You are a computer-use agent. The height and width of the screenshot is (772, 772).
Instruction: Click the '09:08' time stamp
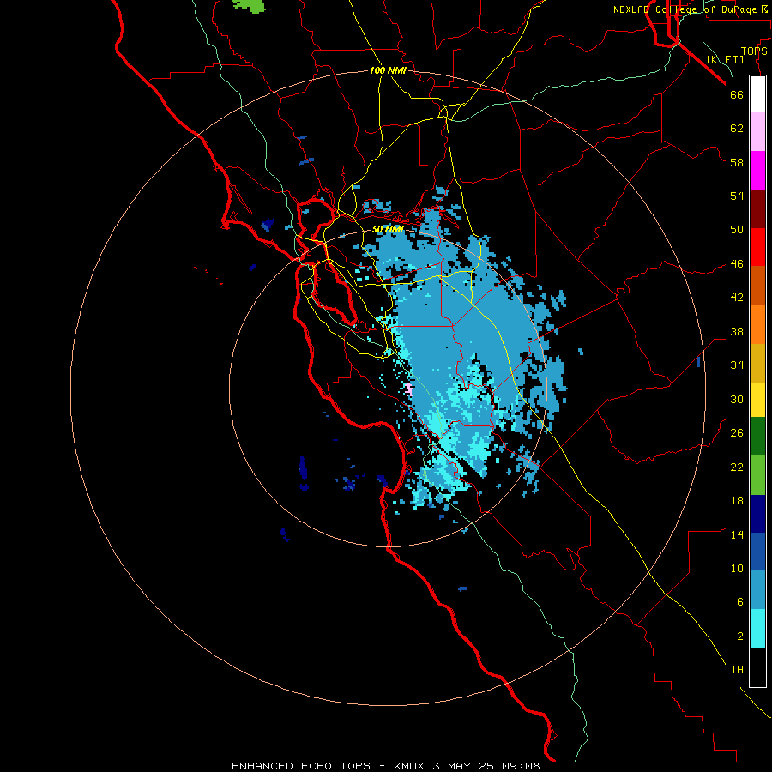coord(522,766)
